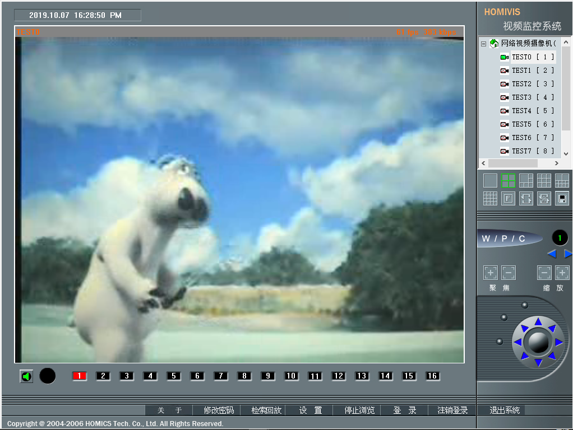573x430 pixels.
Task: Pan camera right with PTZ arrow
Action: coord(559,342)
